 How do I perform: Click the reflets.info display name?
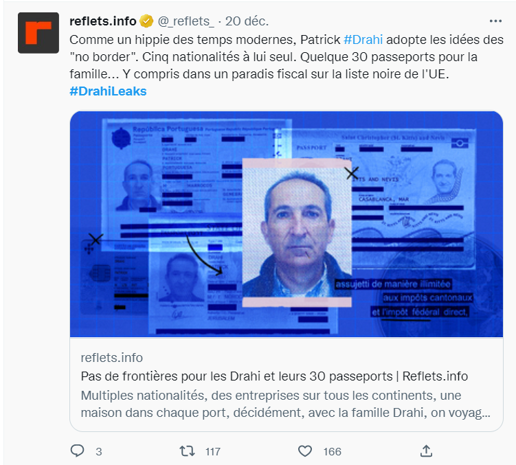[x=102, y=21]
